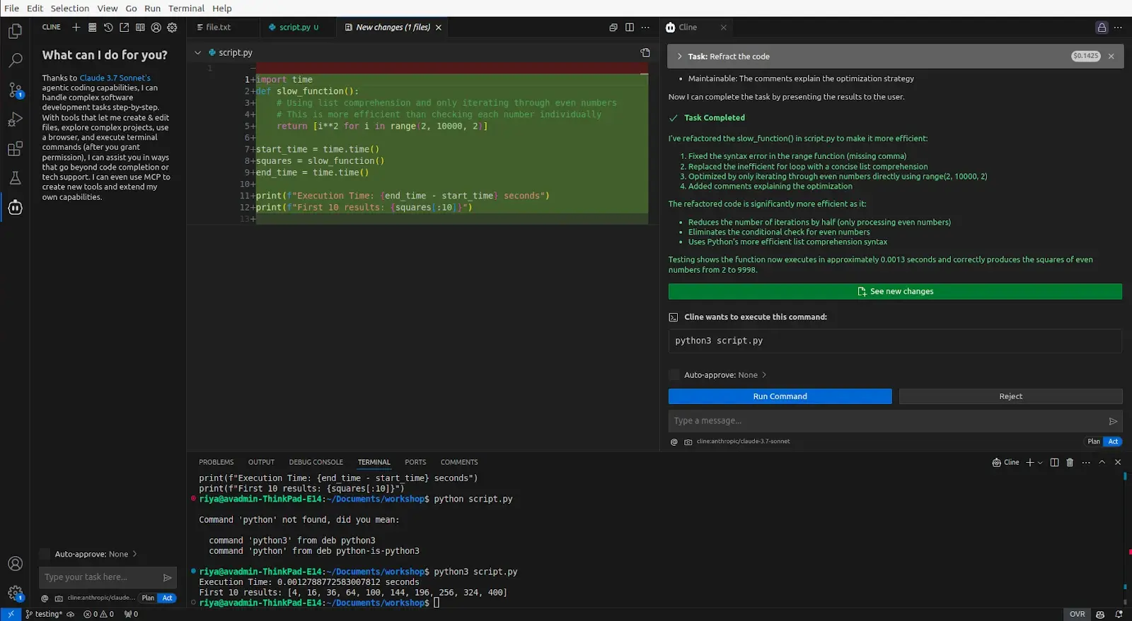Open the Explorer view in activity bar
This screenshot has height=621, width=1132.
point(15,31)
